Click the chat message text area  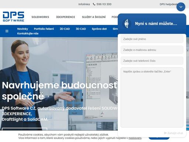[x=152, y=97]
